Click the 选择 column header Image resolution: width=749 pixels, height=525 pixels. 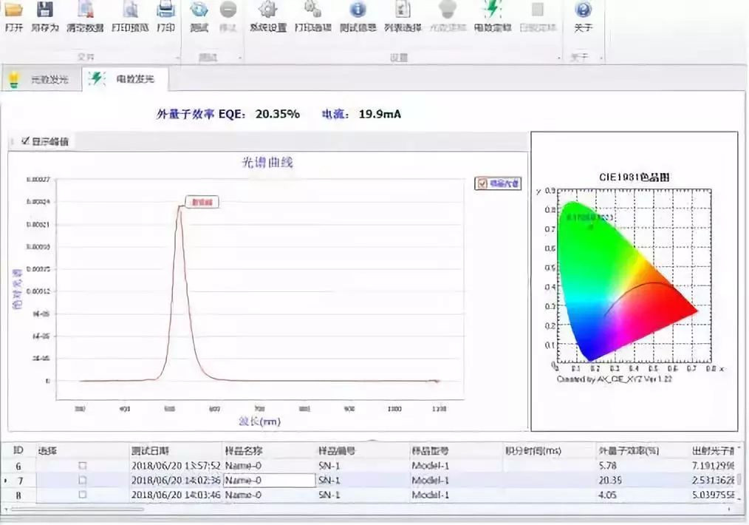point(83,450)
